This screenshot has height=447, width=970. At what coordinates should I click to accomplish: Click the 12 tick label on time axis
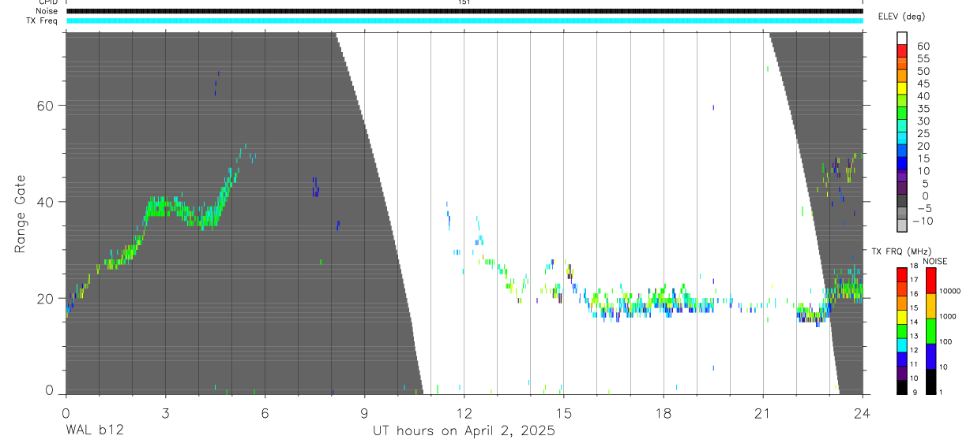(464, 413)
